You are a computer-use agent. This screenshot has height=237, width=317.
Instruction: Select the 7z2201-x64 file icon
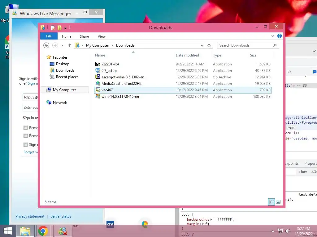point(98,64)
